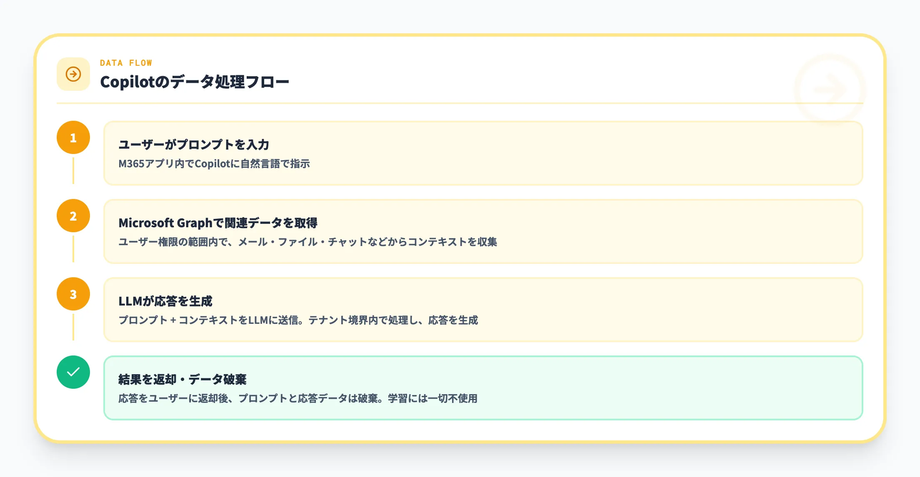Click the M365アプリ内でCopilotに自然言語で指示 description
The image size is (920, 477).
pyautogui.click(x=214, y=164)
